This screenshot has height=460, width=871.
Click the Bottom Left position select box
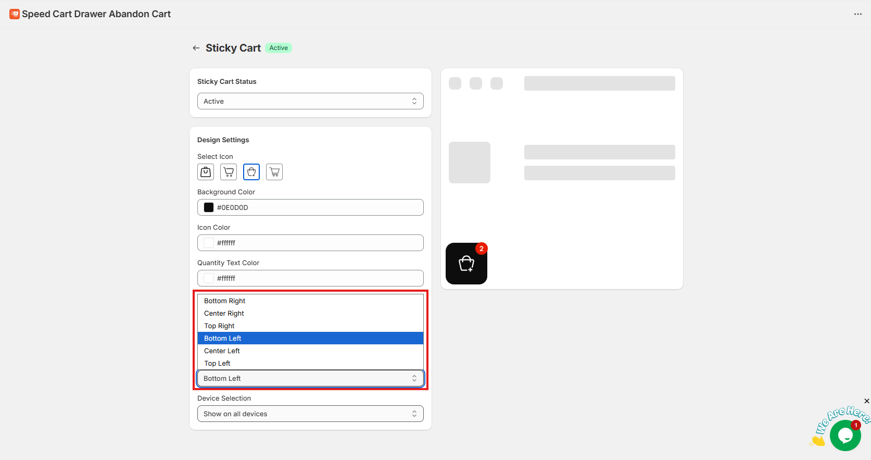click(310, 378)
